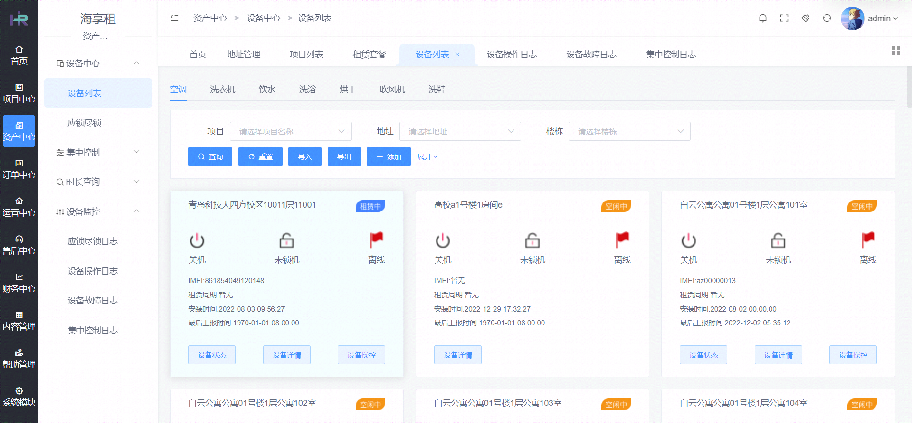Open 售后中心 in left navigation
Image resolution: width=912 pixels, height=423 pixels.
[19, 245]
